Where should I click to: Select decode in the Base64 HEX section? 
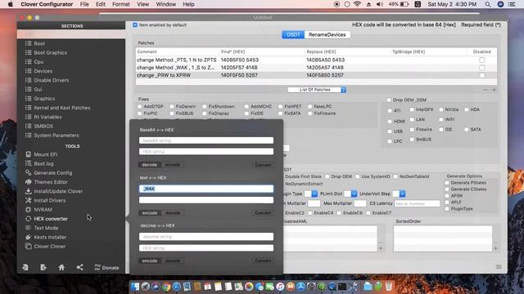pos(149,165)
